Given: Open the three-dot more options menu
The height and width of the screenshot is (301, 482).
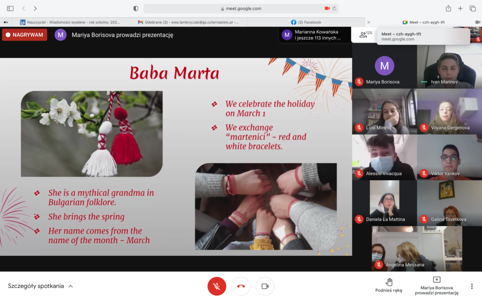Looking at the screenshot, I should point(472,286).
